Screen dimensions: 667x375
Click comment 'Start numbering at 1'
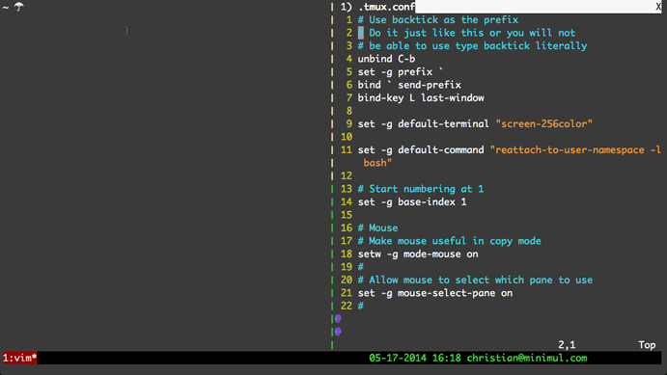(421, 189)
